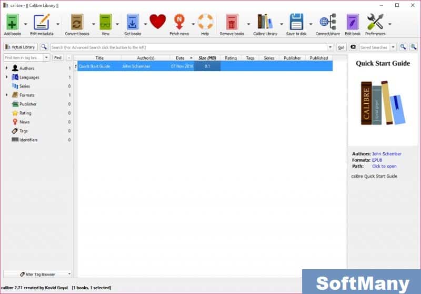Select Tags in tag browser
Viewport: 421px width, 294px height.
coord(23,131)
